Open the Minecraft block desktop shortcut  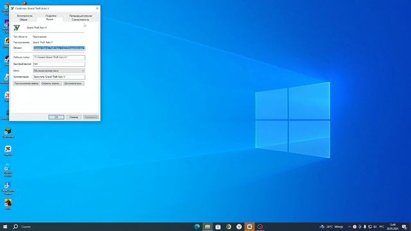click(8, 133)
